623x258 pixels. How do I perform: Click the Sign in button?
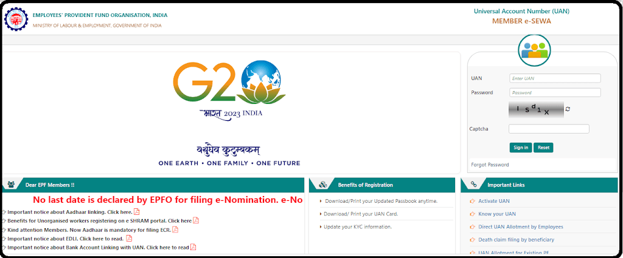pyautogui.click(x=521, y=148)
